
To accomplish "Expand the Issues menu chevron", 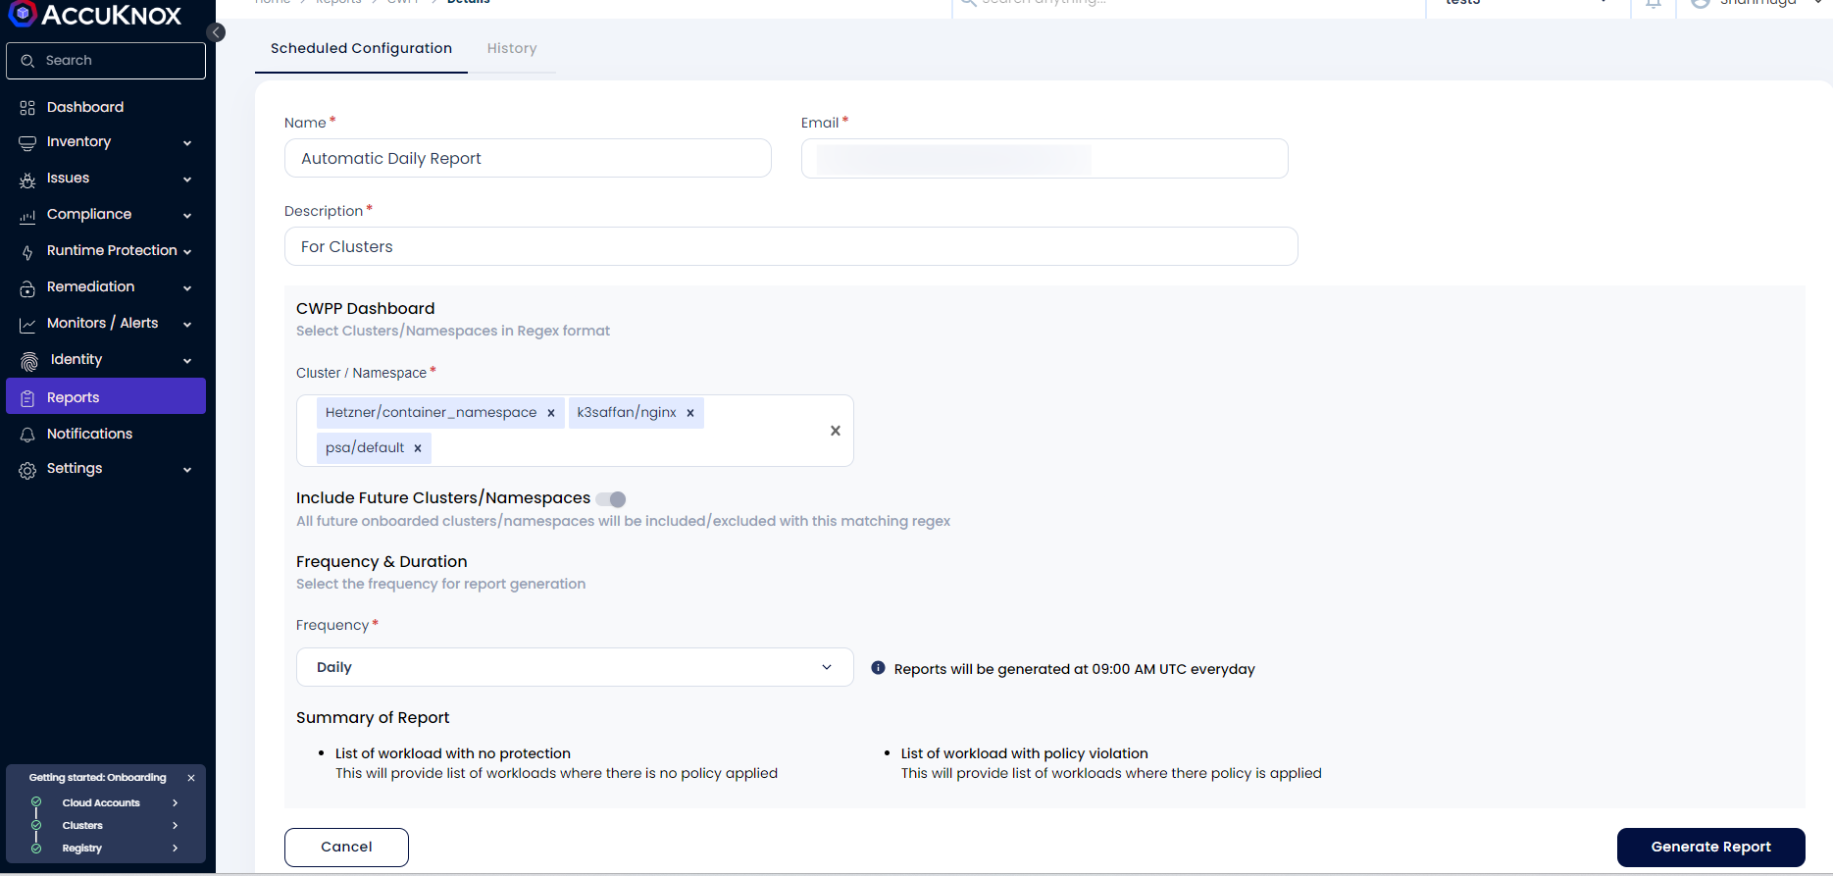I will [x=187, y=180].
